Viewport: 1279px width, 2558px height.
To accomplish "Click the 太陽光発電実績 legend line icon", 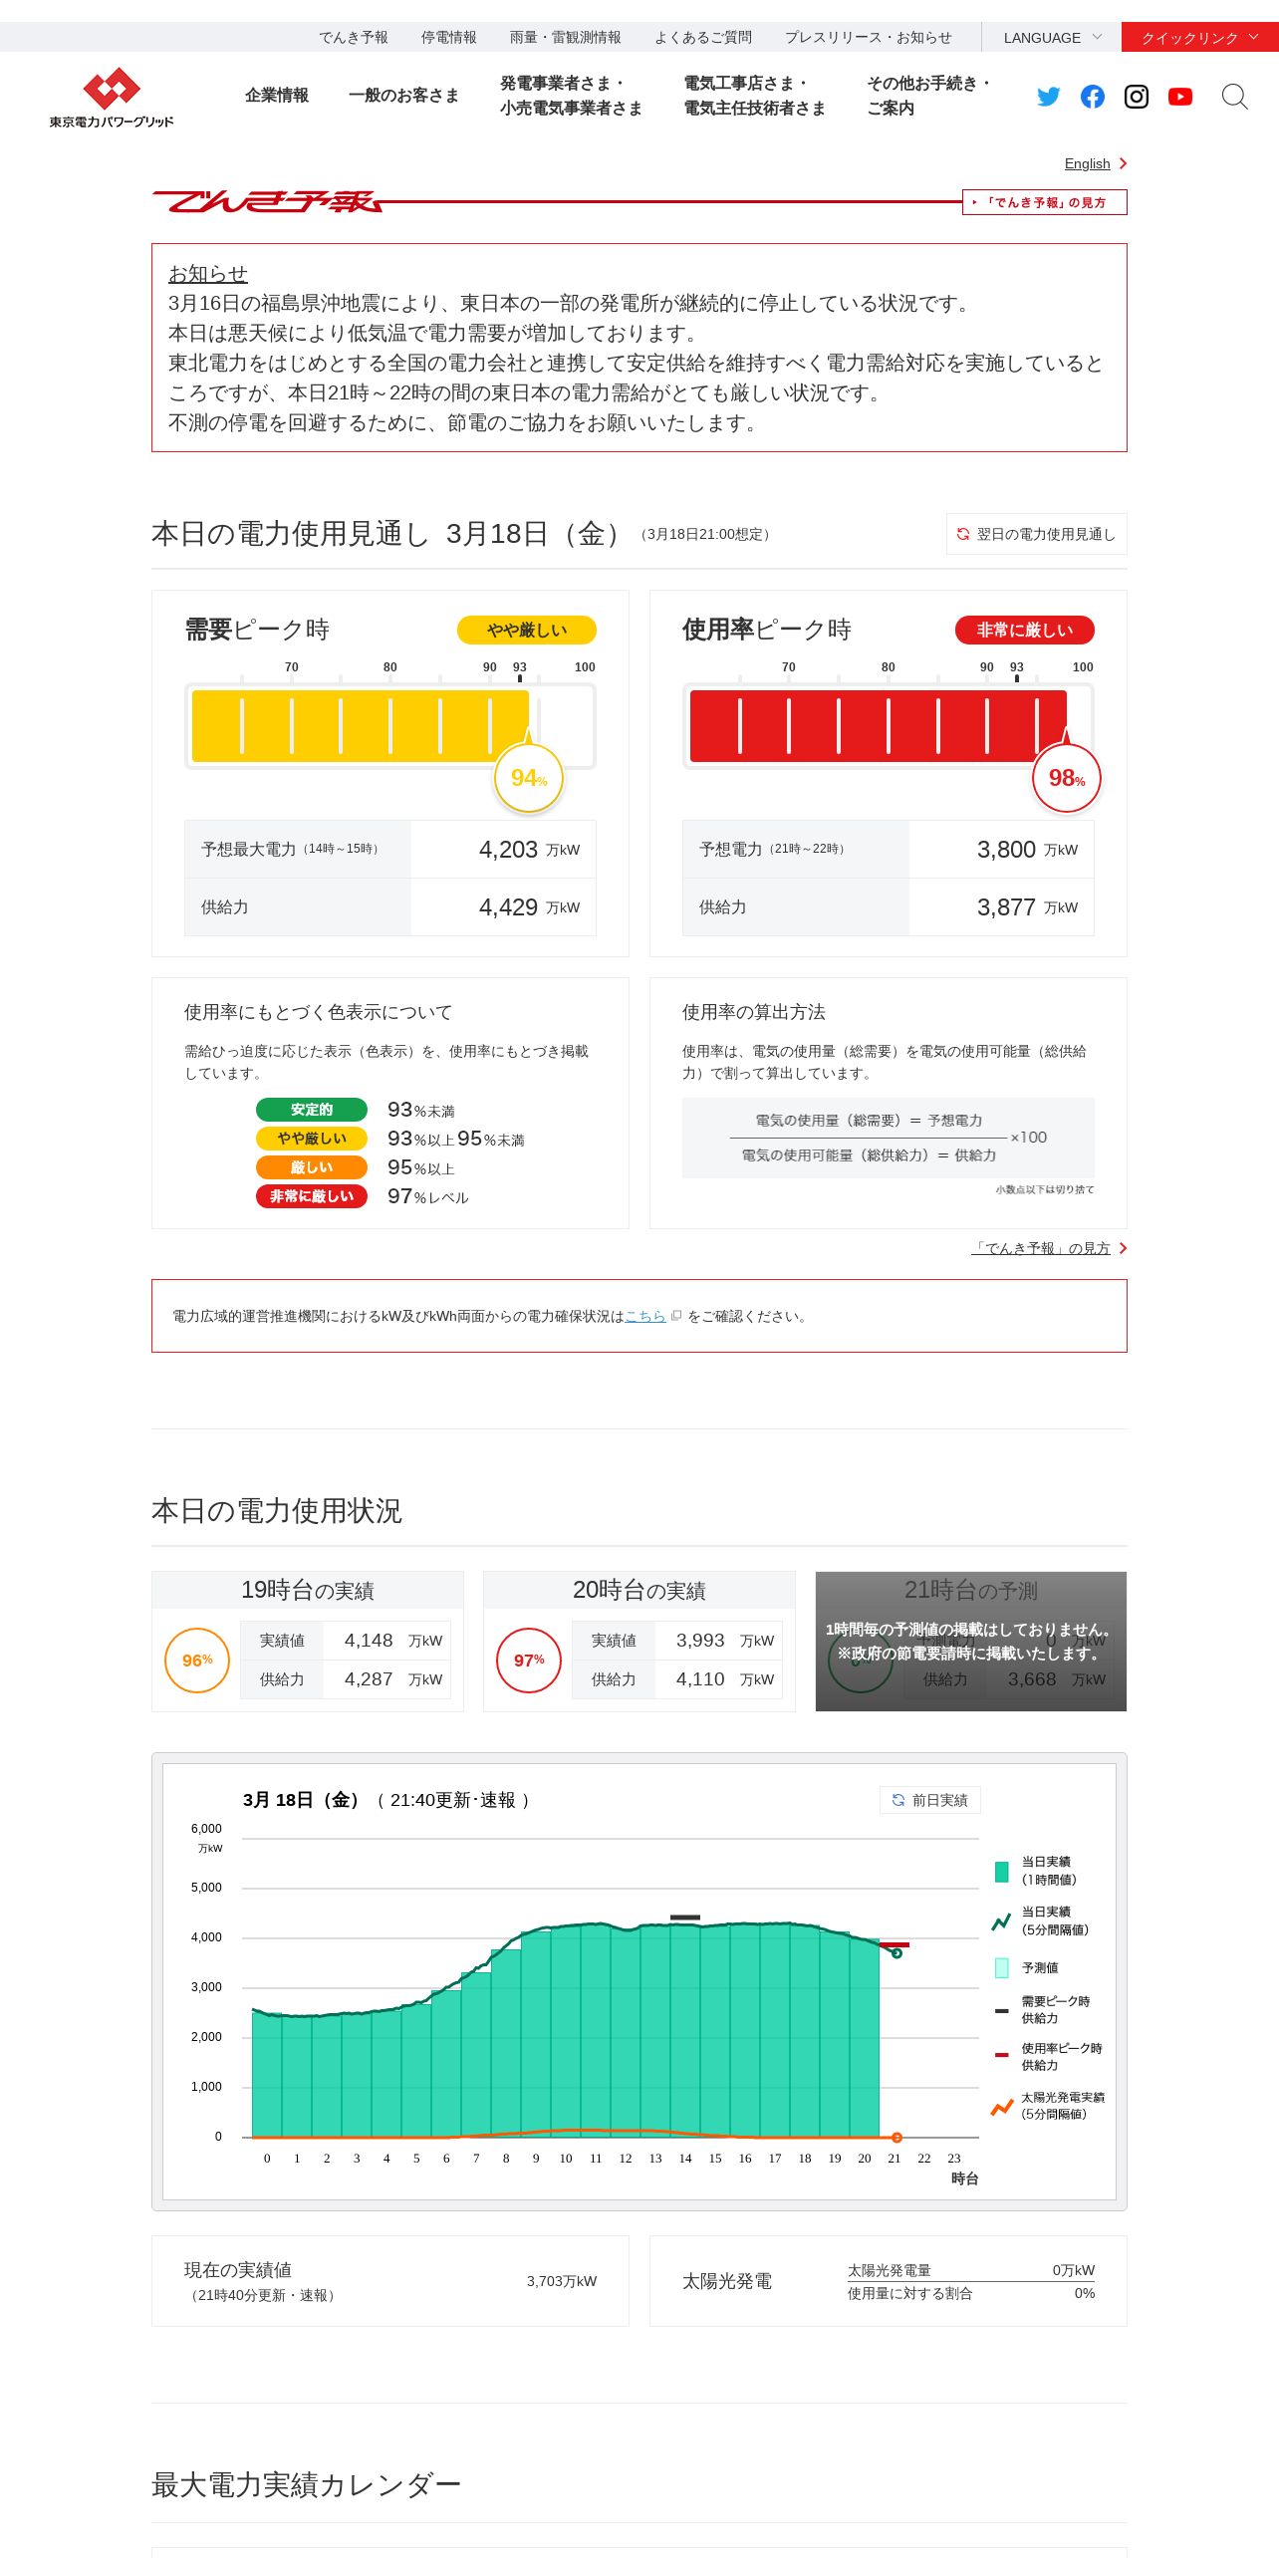I will [x=1002, y=2107].
